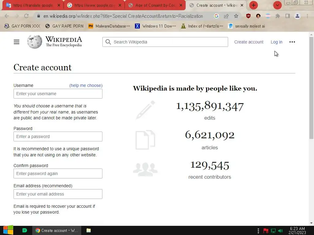Click the 6,621,092 articles figure
The width and height of the screenshot is (314, 235).
coord(210,135)
